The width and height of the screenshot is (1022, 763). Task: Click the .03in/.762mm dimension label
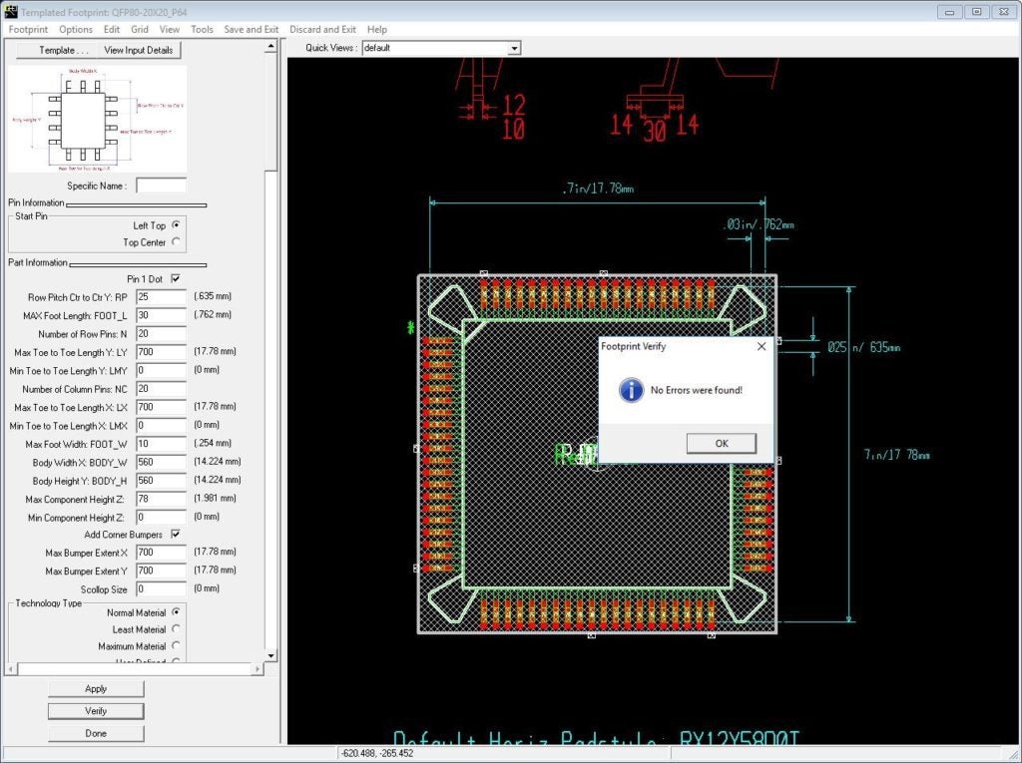[759, 224]
